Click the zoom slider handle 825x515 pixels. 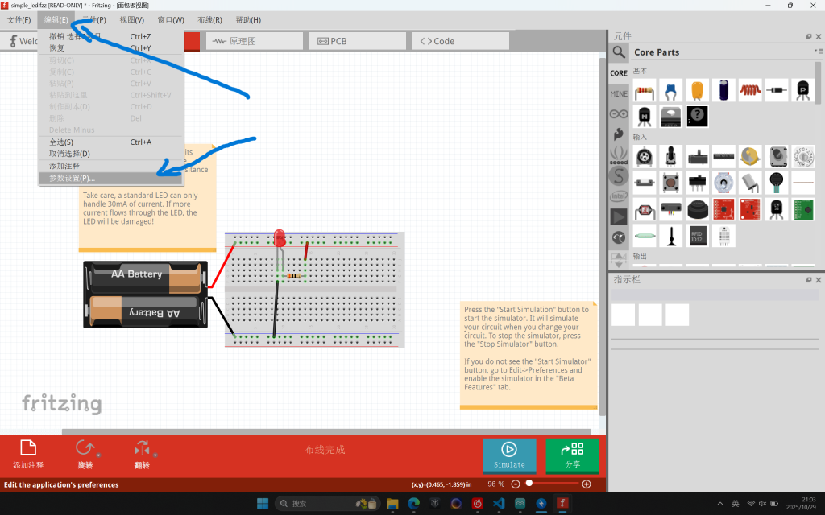coord(529,484)
